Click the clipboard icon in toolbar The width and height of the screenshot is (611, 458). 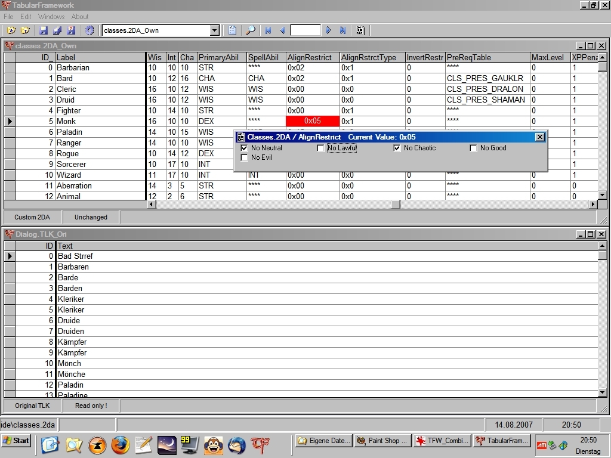[x=233, y=30]
